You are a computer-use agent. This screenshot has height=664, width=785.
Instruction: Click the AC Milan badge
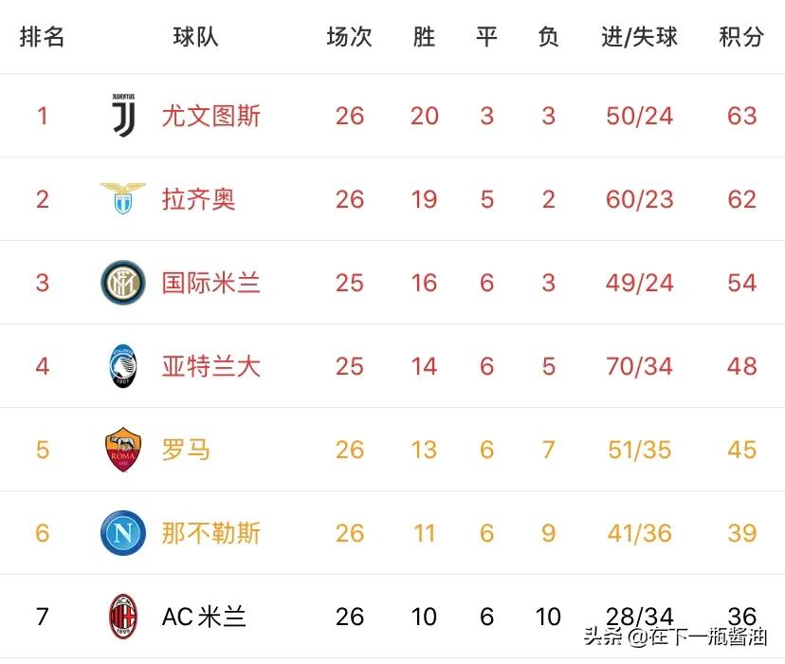tap(123, 617)
